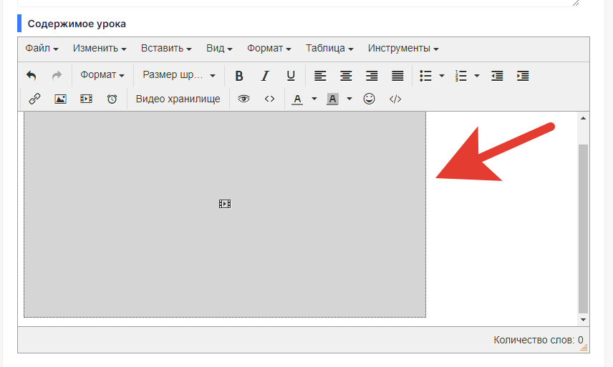
Task: Click the redo arrow
Action: point(57,75)
